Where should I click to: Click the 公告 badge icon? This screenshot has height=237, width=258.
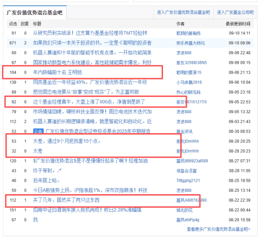pyautogui.click(x=38, y=131)
